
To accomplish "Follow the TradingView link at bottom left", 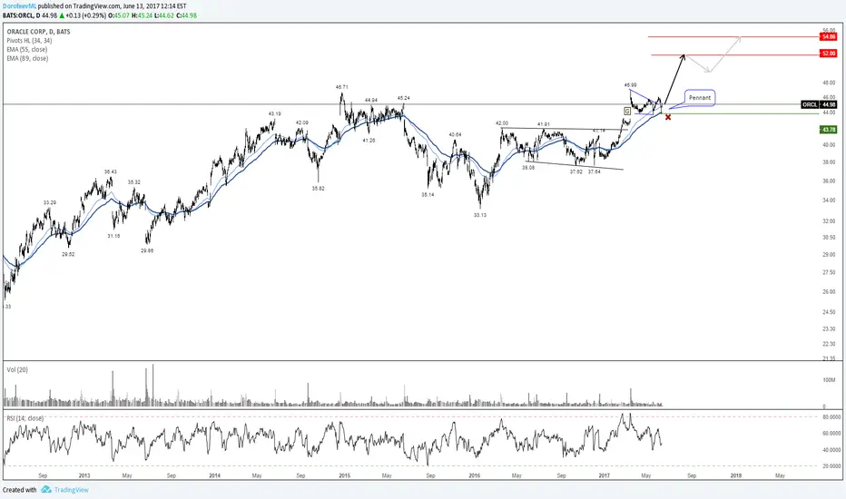I will click(x=71, y=490).
